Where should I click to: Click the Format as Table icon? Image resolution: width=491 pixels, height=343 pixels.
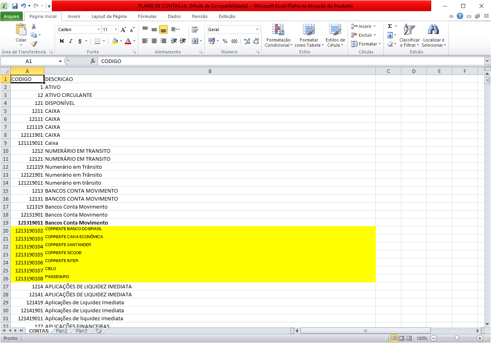308,30
